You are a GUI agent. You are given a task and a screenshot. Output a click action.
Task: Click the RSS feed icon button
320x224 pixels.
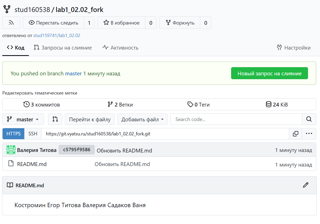click(x=11, y=23)
